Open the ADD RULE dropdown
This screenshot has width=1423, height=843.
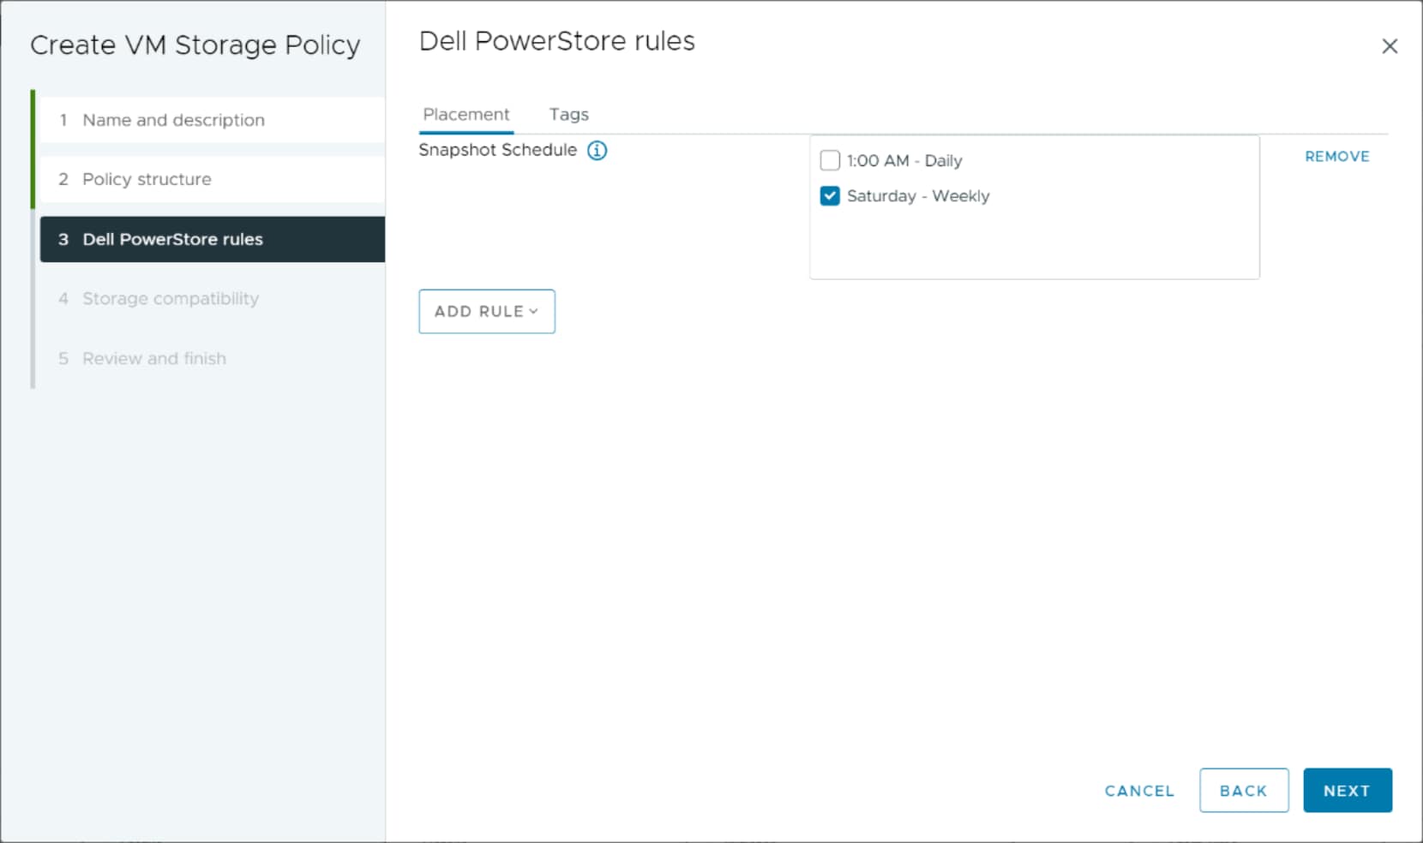pyautogui.click(x=487, y=311)
